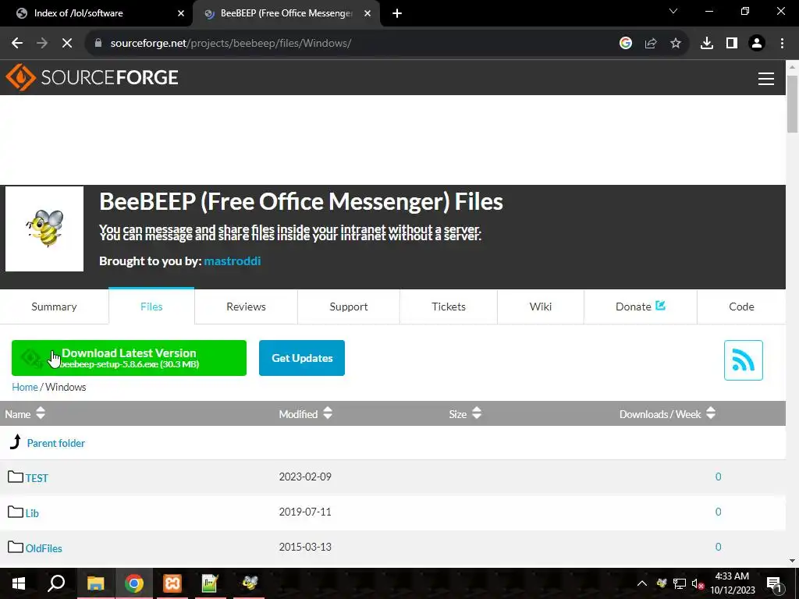799x599 pixels.
Task: Close the BeeBEEP browser tab
Action: tap(368, 13)
